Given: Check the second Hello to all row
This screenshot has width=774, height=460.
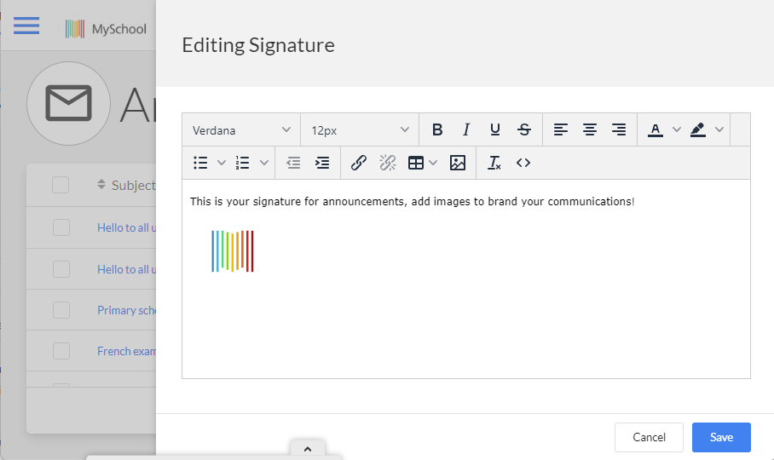Looking at the screenshot, I should pos(61,269).
